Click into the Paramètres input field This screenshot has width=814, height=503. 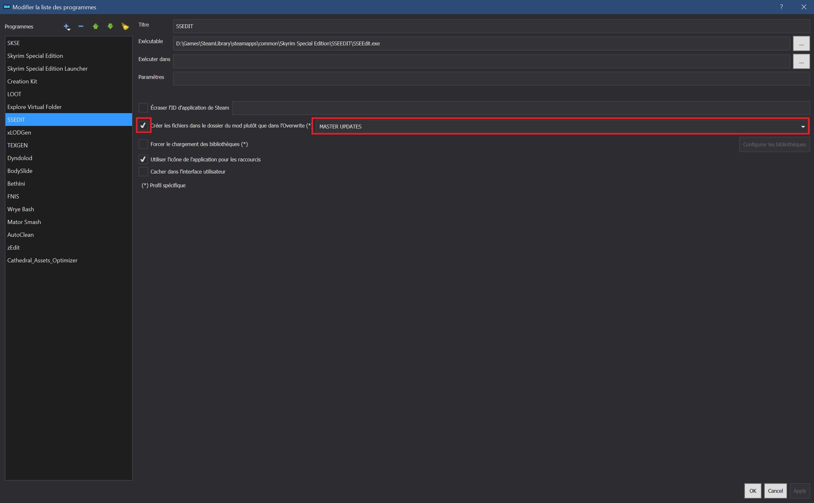491,79
